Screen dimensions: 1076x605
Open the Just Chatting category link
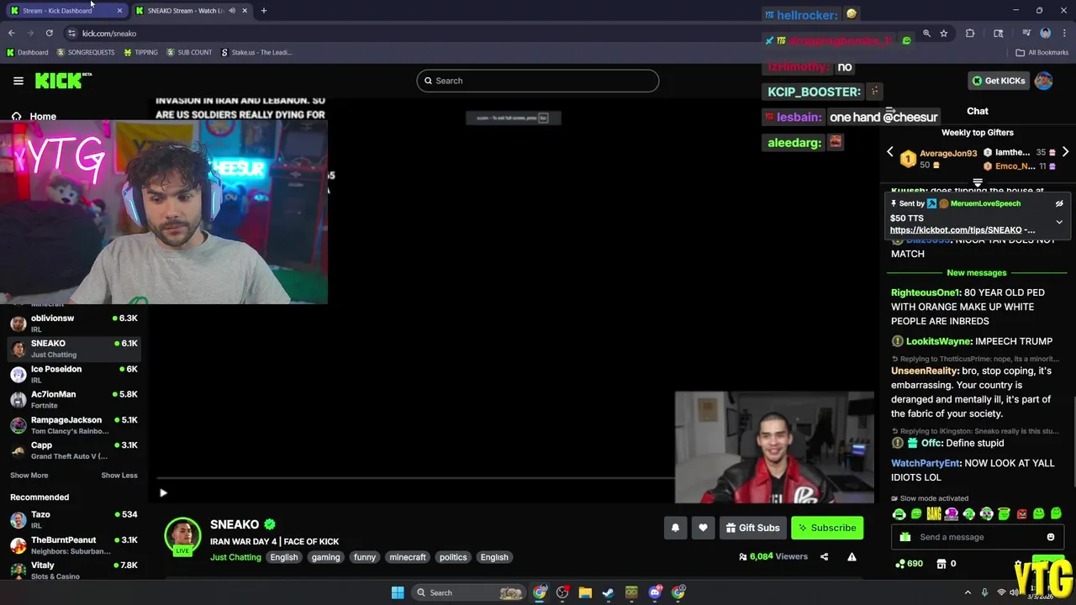[235, 557]
